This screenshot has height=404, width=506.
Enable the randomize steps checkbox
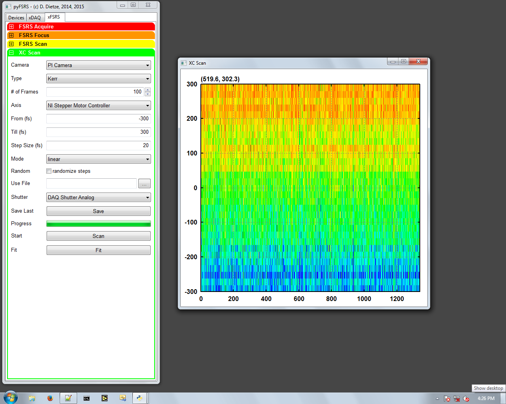49,171
